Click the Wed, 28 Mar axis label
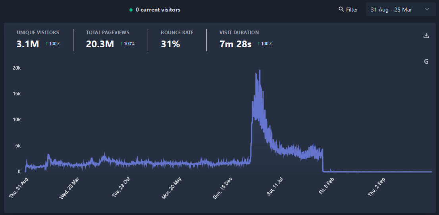This screenshot has height=215, width=439. 69,188
